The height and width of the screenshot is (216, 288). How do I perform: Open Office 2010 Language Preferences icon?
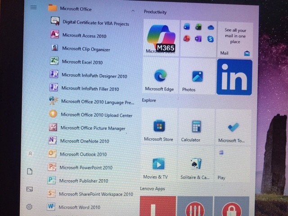[x=54, y=100]
